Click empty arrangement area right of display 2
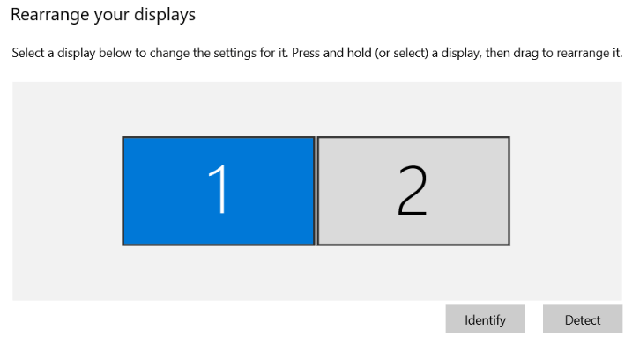The width and height of the screenshot is (632, 337). [566, 191]
